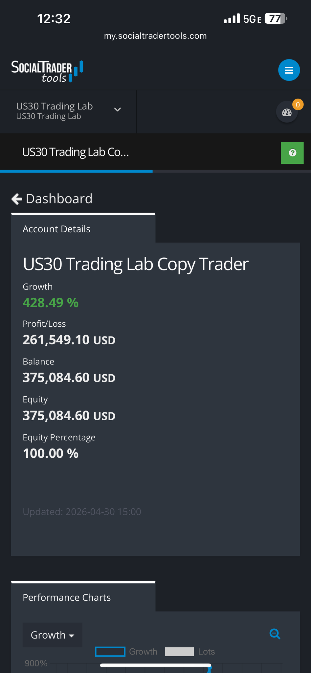Viewport: 311px width, 673px height.
Task: Click the chart zoom-out magnifier icon
Action: pyautogui.click(x=275, y=634)
